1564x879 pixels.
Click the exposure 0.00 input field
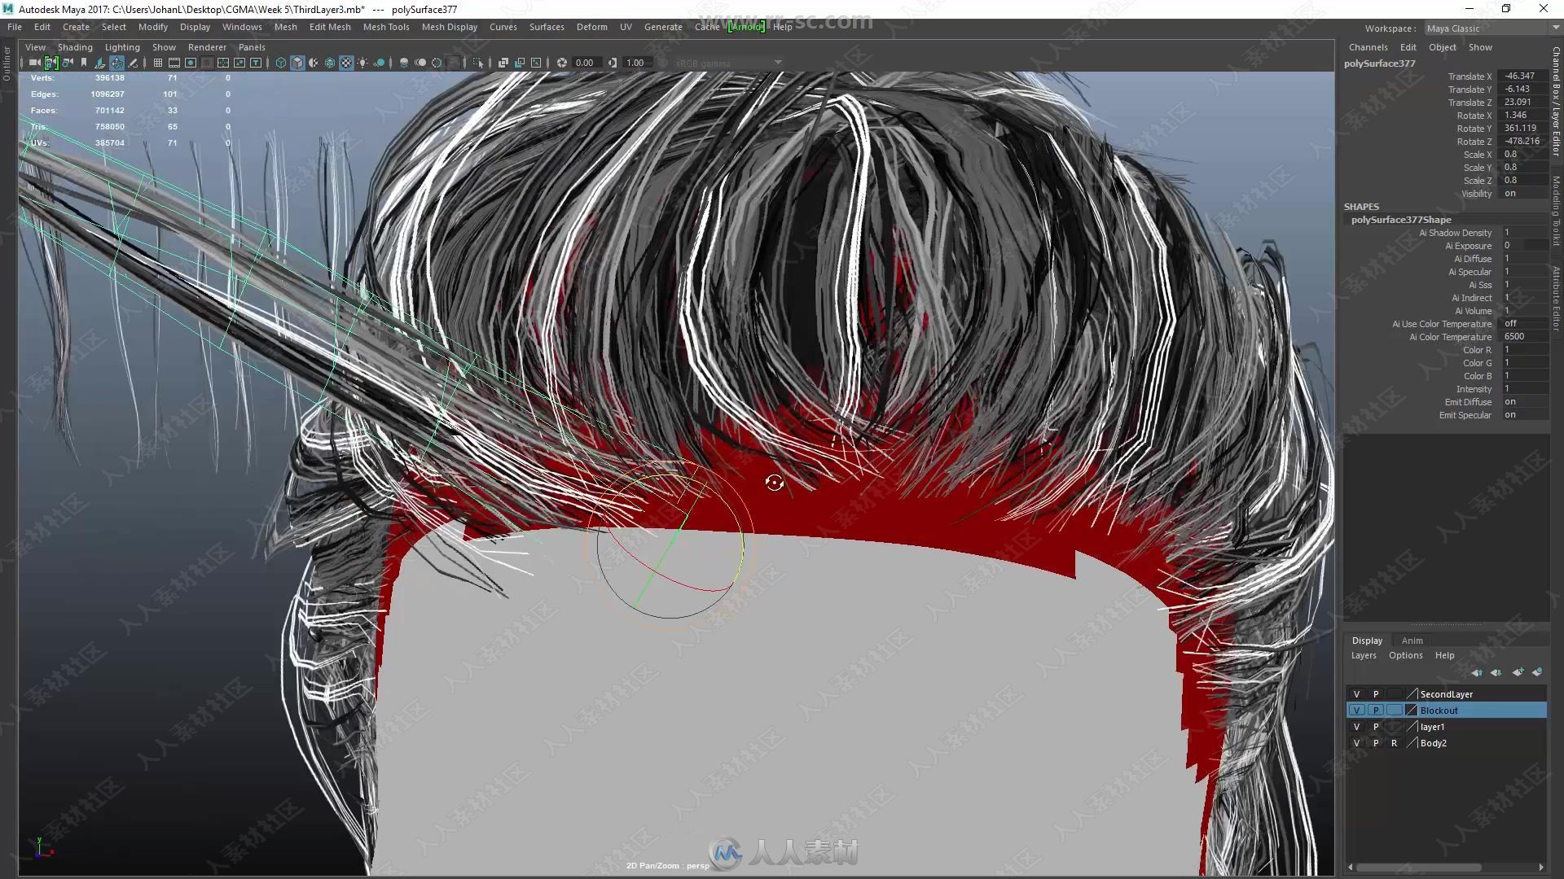click(586, 63)
